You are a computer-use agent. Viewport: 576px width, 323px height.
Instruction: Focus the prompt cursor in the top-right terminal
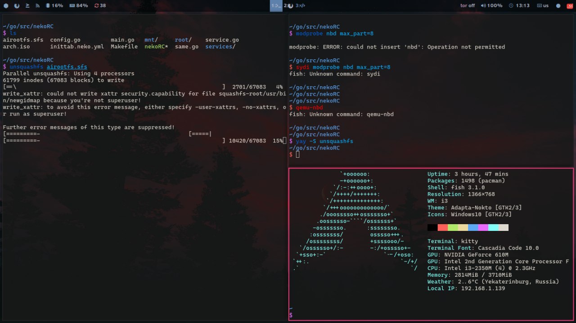297,155
